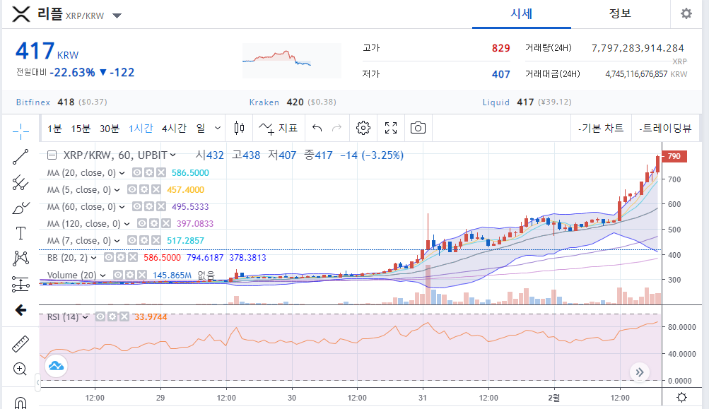Hide the MA (120, close, 0) indicator
The width and height of the screenshot is (709, 409).
pos(142,223)
